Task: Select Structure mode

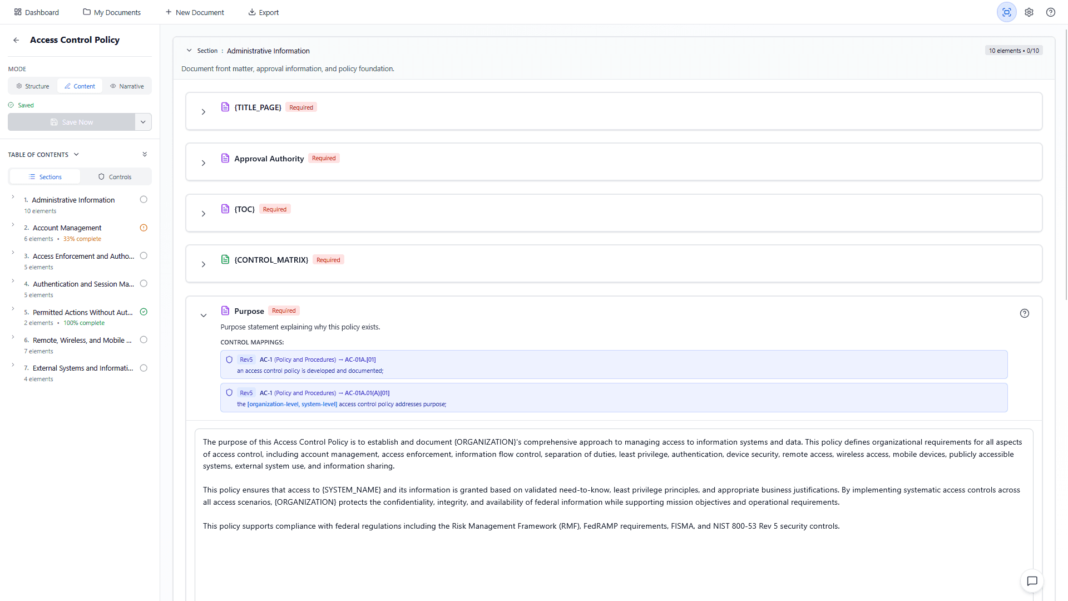Action: click(32, 86)
